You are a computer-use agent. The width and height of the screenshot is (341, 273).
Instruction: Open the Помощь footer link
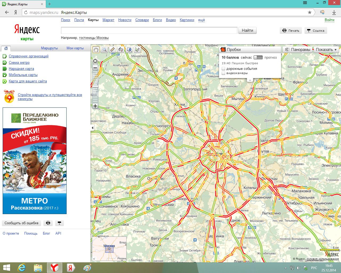(31, 233)
